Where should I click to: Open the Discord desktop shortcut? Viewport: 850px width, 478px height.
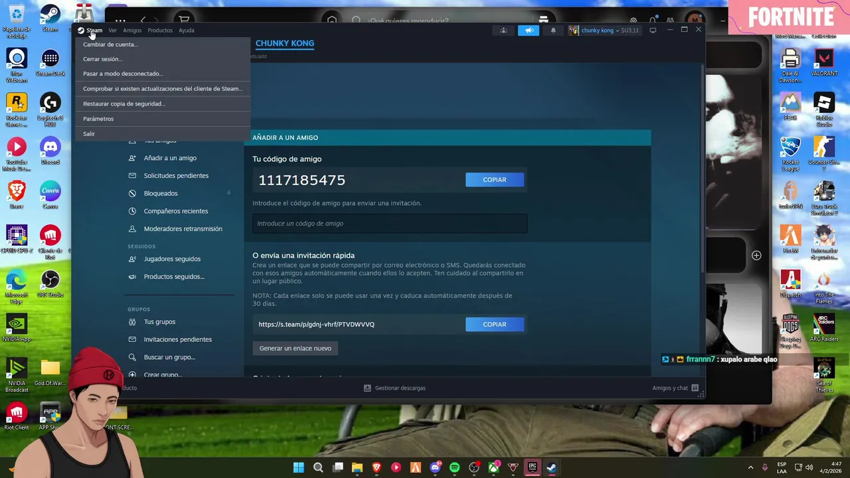[50, 151]
